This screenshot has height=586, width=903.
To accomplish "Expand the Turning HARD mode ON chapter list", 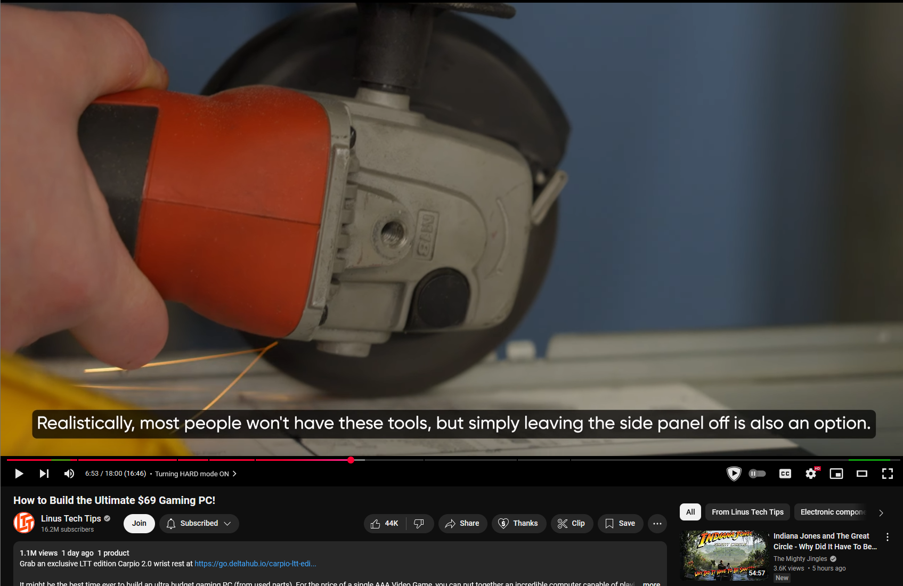I will (x=234, y=474).
